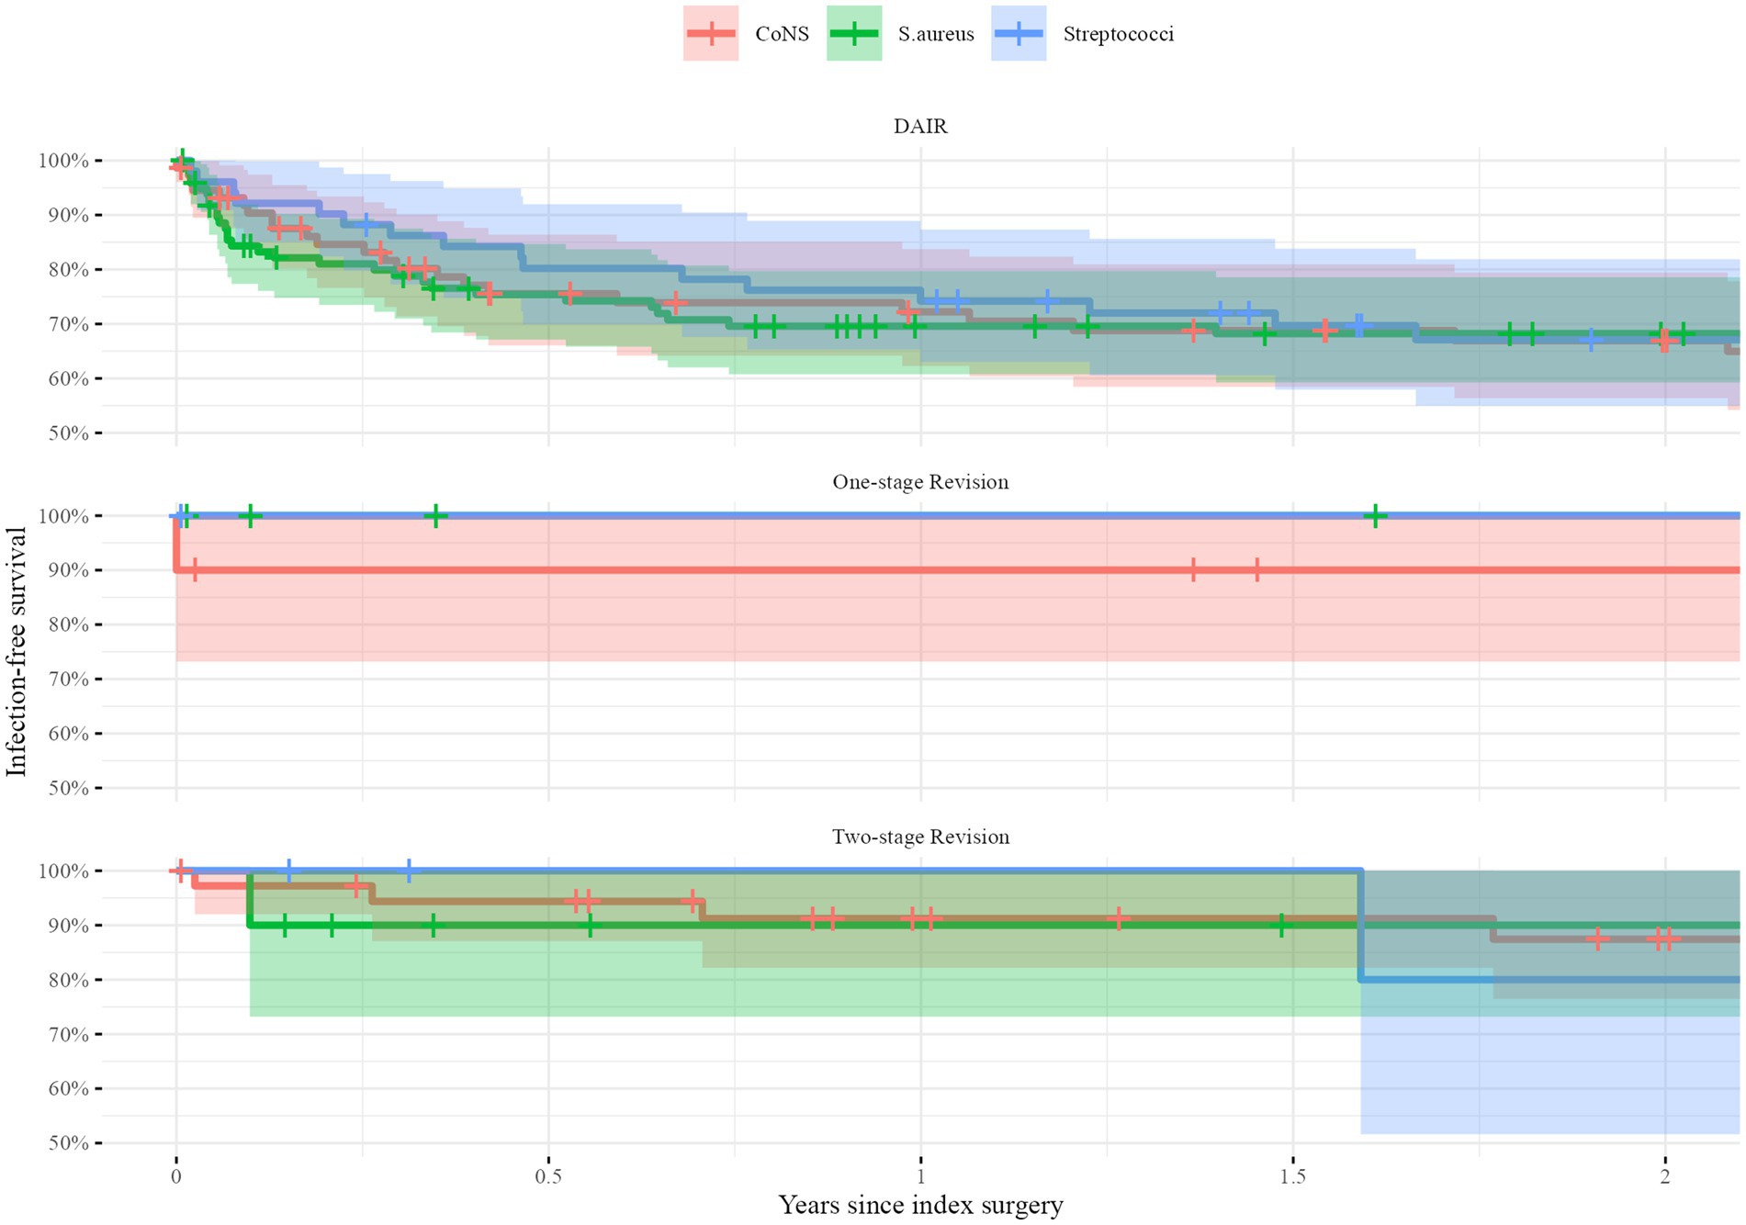Screen dimensions: 1746x1225
Task: Click the Infection-free survival axis label
Action: tap(17, 652)
